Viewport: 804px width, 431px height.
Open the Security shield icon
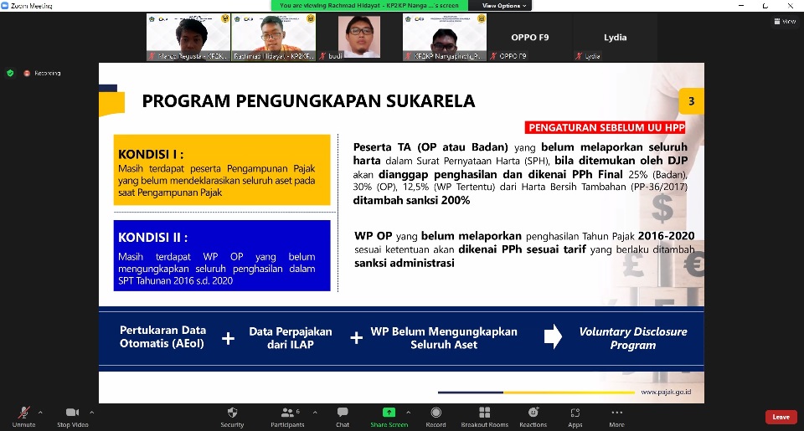(x=232, y=413)
